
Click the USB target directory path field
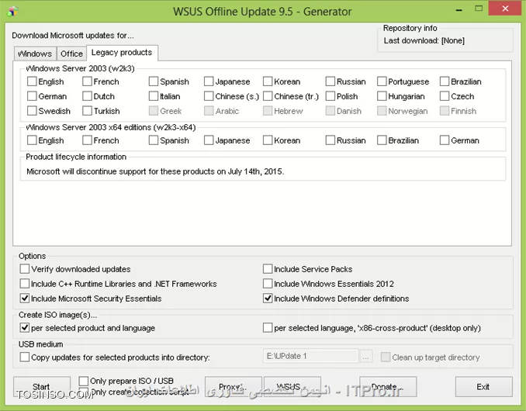[x=310, y=356]
